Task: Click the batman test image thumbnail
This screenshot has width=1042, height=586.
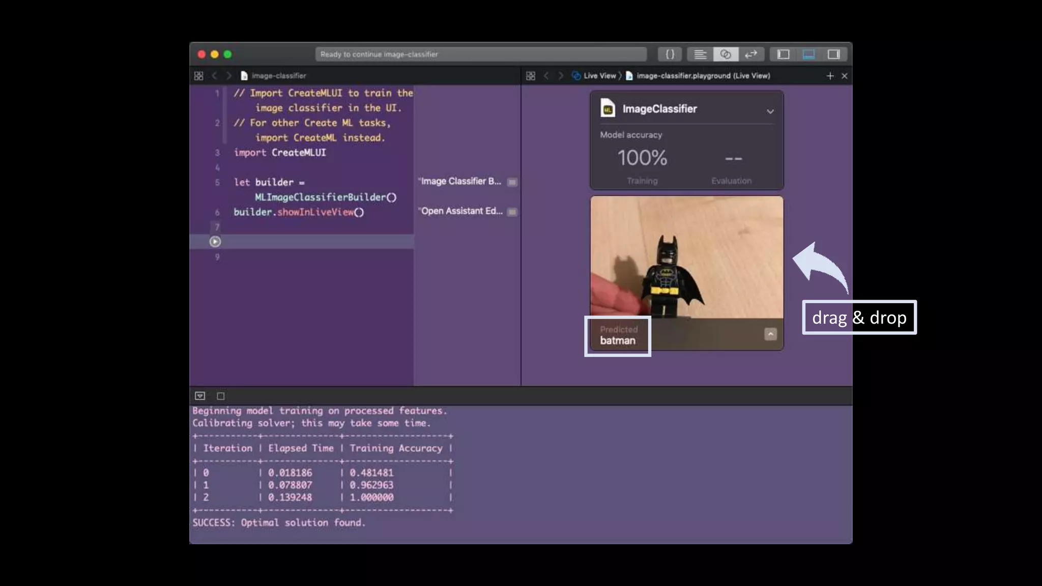Action: coord(686,257)
